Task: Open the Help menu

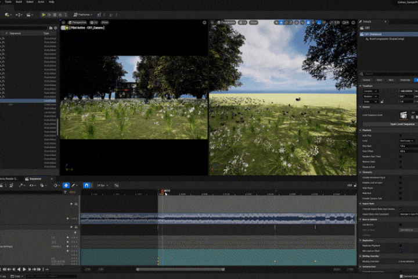Action: [x=52, y=2]
